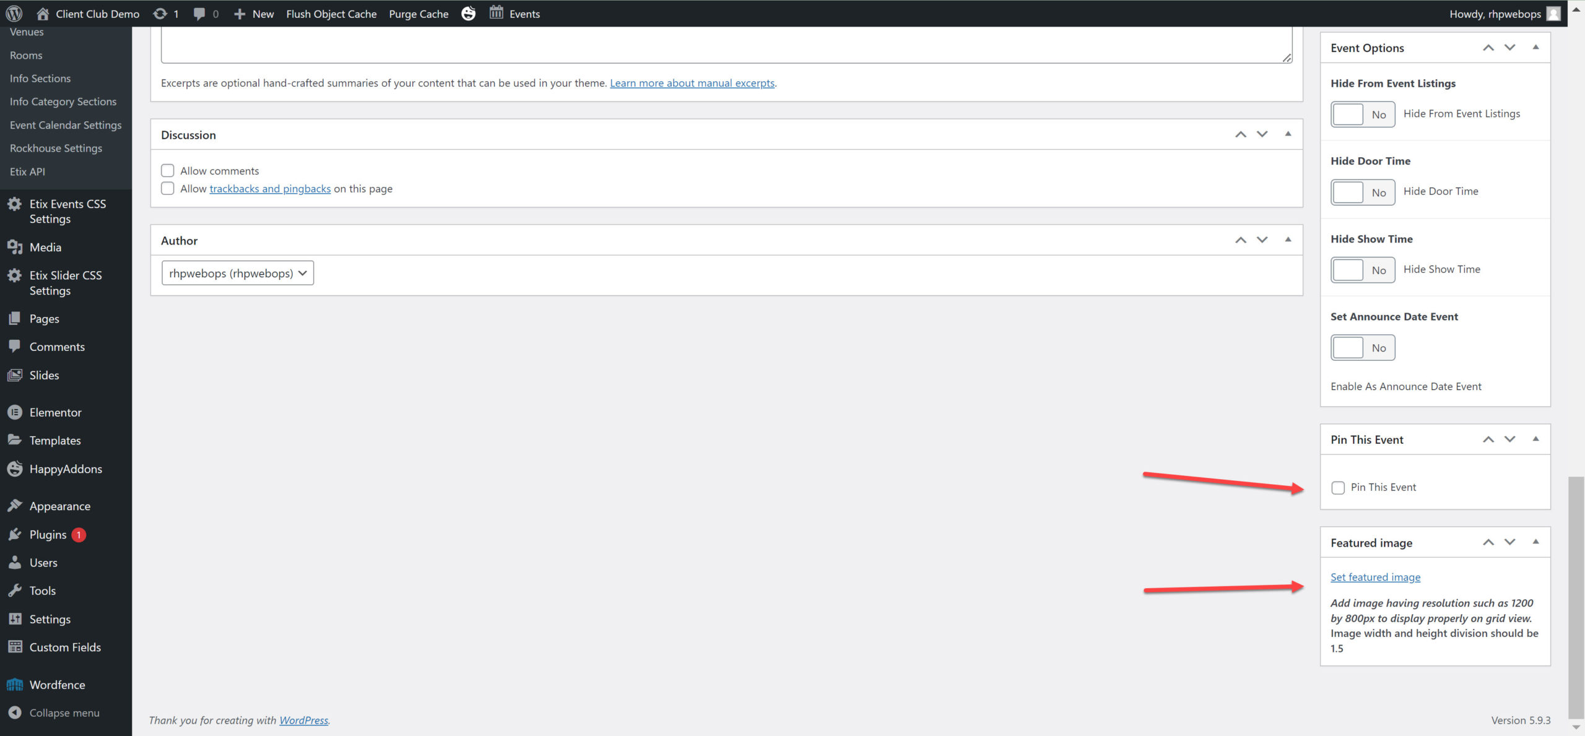Open Client Club Demo home icon
This screenshot has width=1585, height=736.
pos(43,14)
